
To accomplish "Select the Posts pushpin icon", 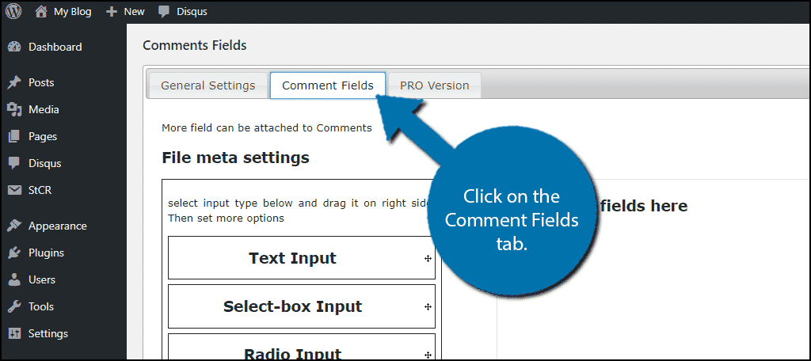I will (x=14, y=83).
